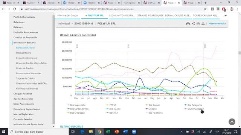Open Chrome profile avatar
The image size is (241, 135).
pos(232,9)
